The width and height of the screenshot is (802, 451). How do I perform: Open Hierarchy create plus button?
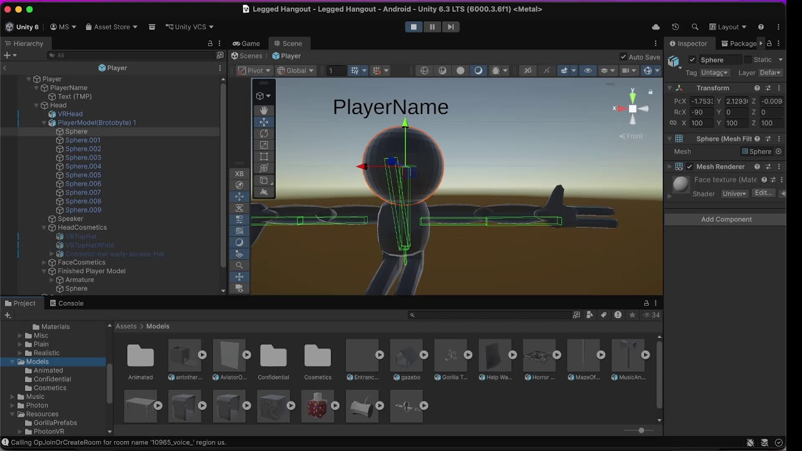pyautogui.click(x=9, y=55)
